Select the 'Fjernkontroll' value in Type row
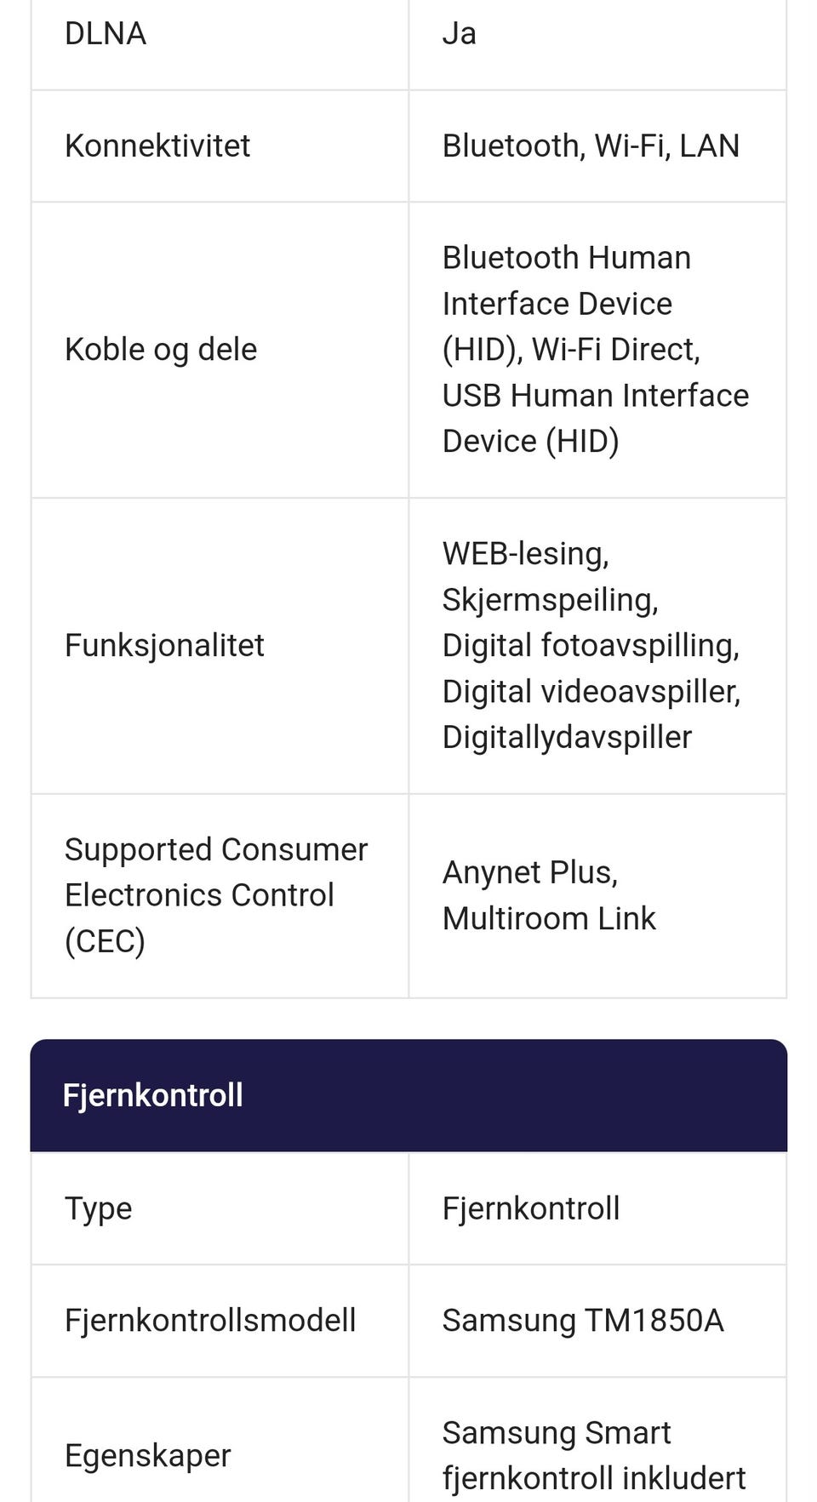This screenshot has width=817, height=1502. (x=531, y=1208)
